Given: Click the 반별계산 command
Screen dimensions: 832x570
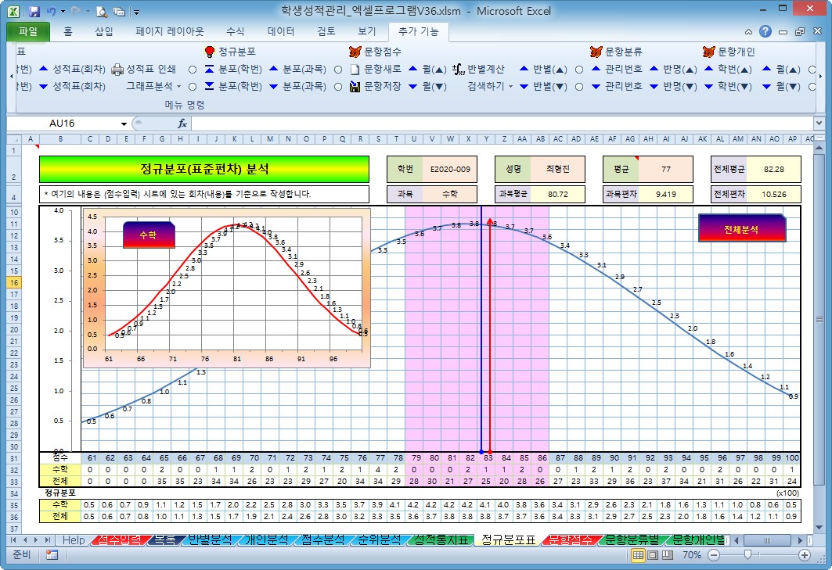Looking at the screenshot, I should point(478,69).
